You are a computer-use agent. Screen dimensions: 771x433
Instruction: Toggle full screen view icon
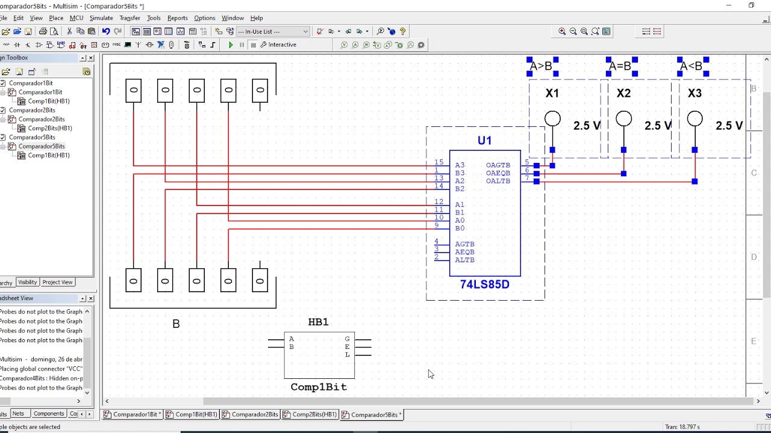[607, 31]
